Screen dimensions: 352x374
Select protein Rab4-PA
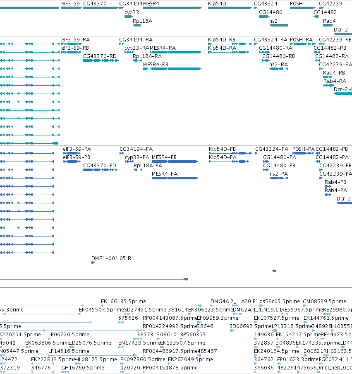click(328, 195)
